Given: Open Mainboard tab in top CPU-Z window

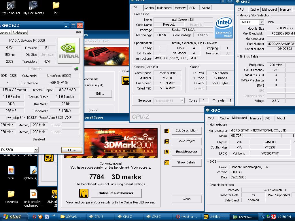Looking at the screenshot, I should 164,8.
